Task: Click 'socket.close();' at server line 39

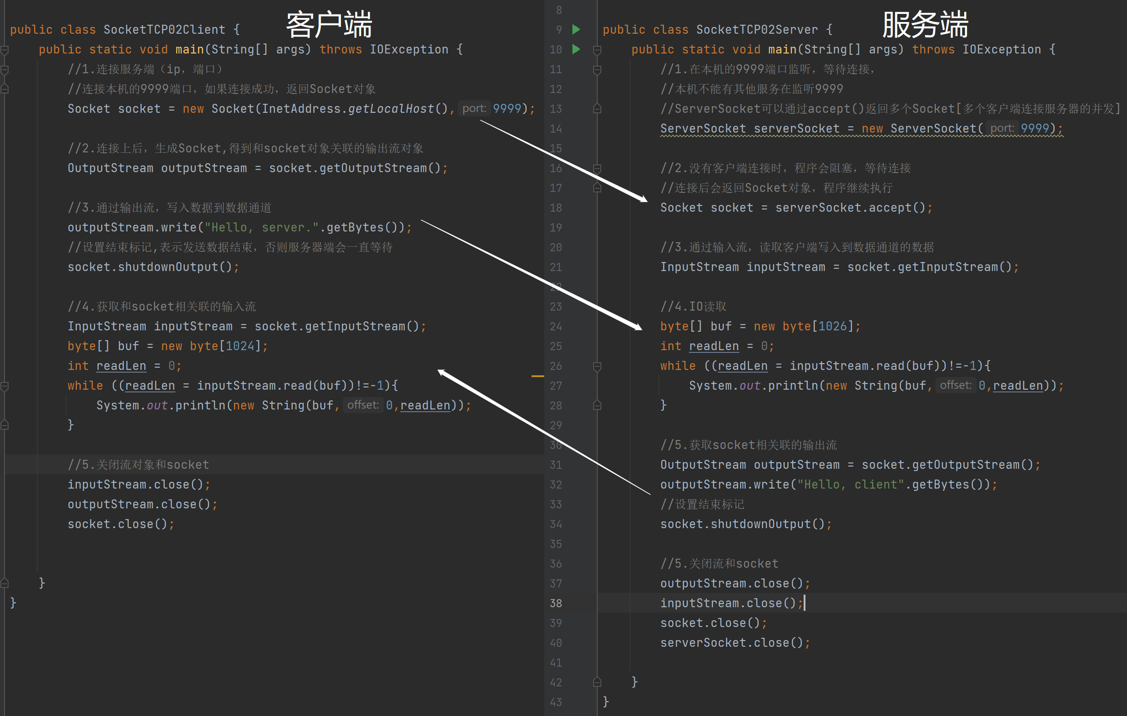Action: (x=714, y=623)
